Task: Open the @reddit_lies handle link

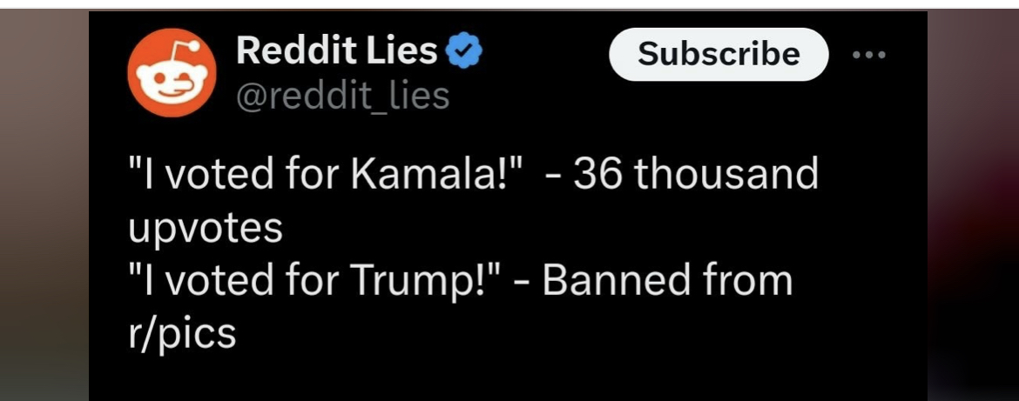Action: click(x=342, y=96)
